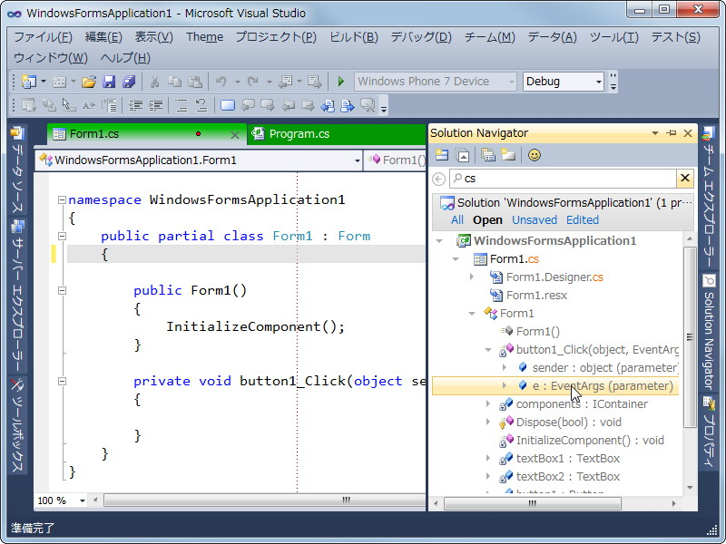Image resolution: width=726 pixels, height=544 pixels.
Task: Click the Solution Navigator vertical scrollbar thumb
Action: click(690, 336)
